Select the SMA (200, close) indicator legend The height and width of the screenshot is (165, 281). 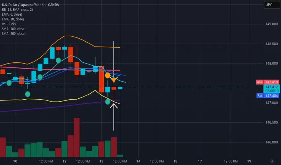click(x=14, y=34)
